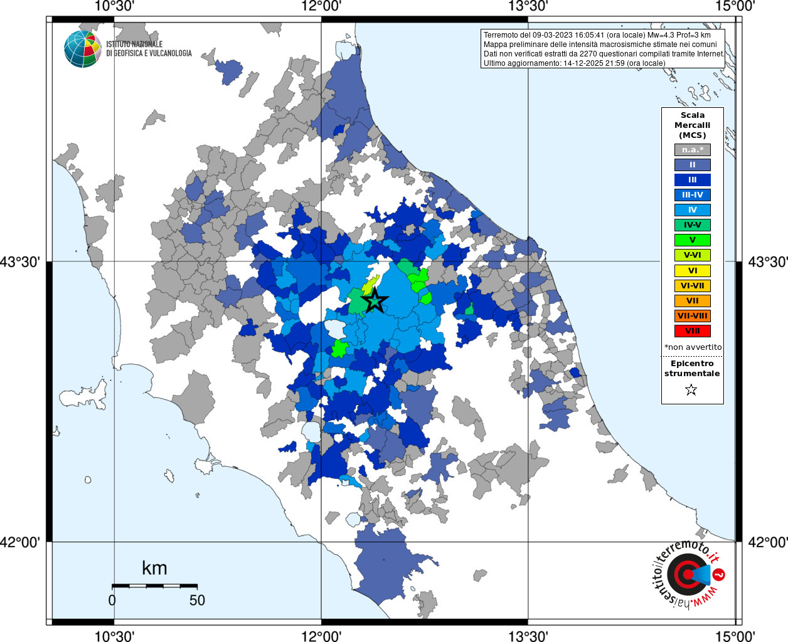Click the '*non avvertito' legend note
This screenshot has height=642, width=788.
pyautogui.click(x=693, y=347)
